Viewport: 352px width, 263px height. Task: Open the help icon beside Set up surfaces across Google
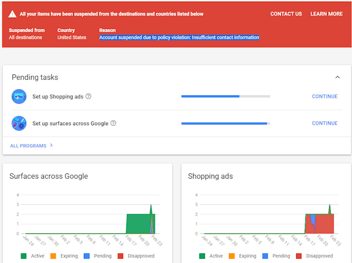point(113,123)
